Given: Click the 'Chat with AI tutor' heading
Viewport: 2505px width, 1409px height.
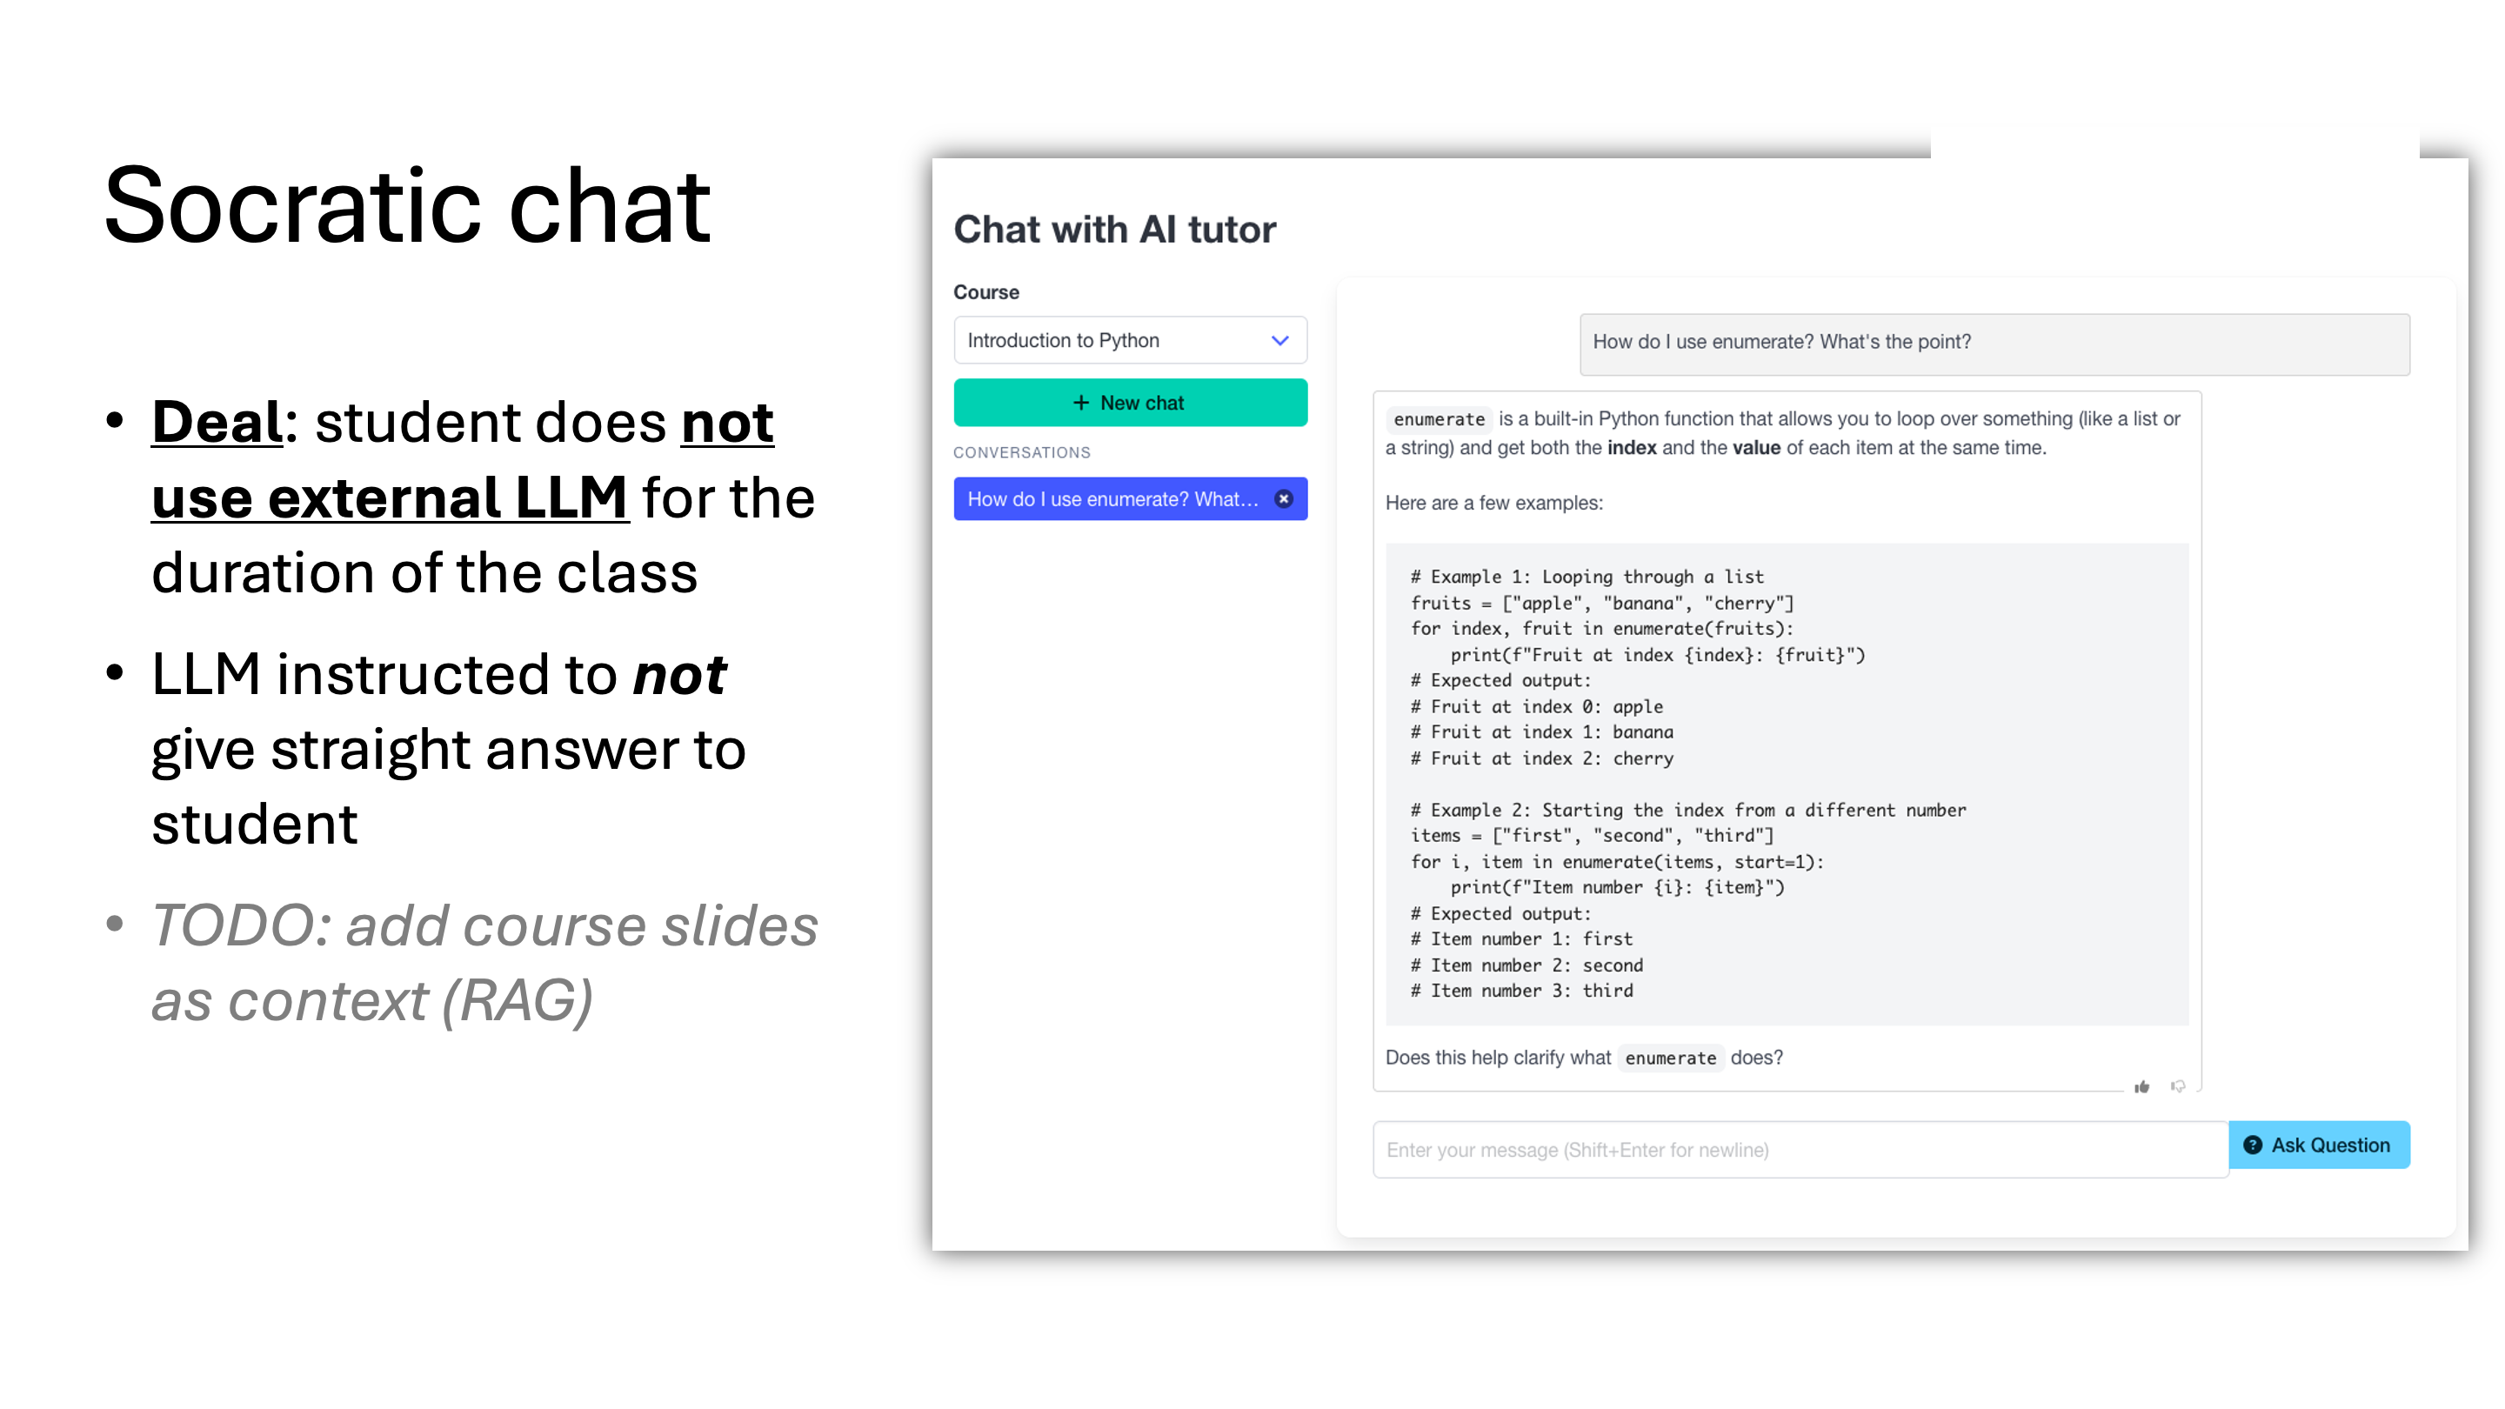Looking at the screenshot, I should click(1114, 230).
